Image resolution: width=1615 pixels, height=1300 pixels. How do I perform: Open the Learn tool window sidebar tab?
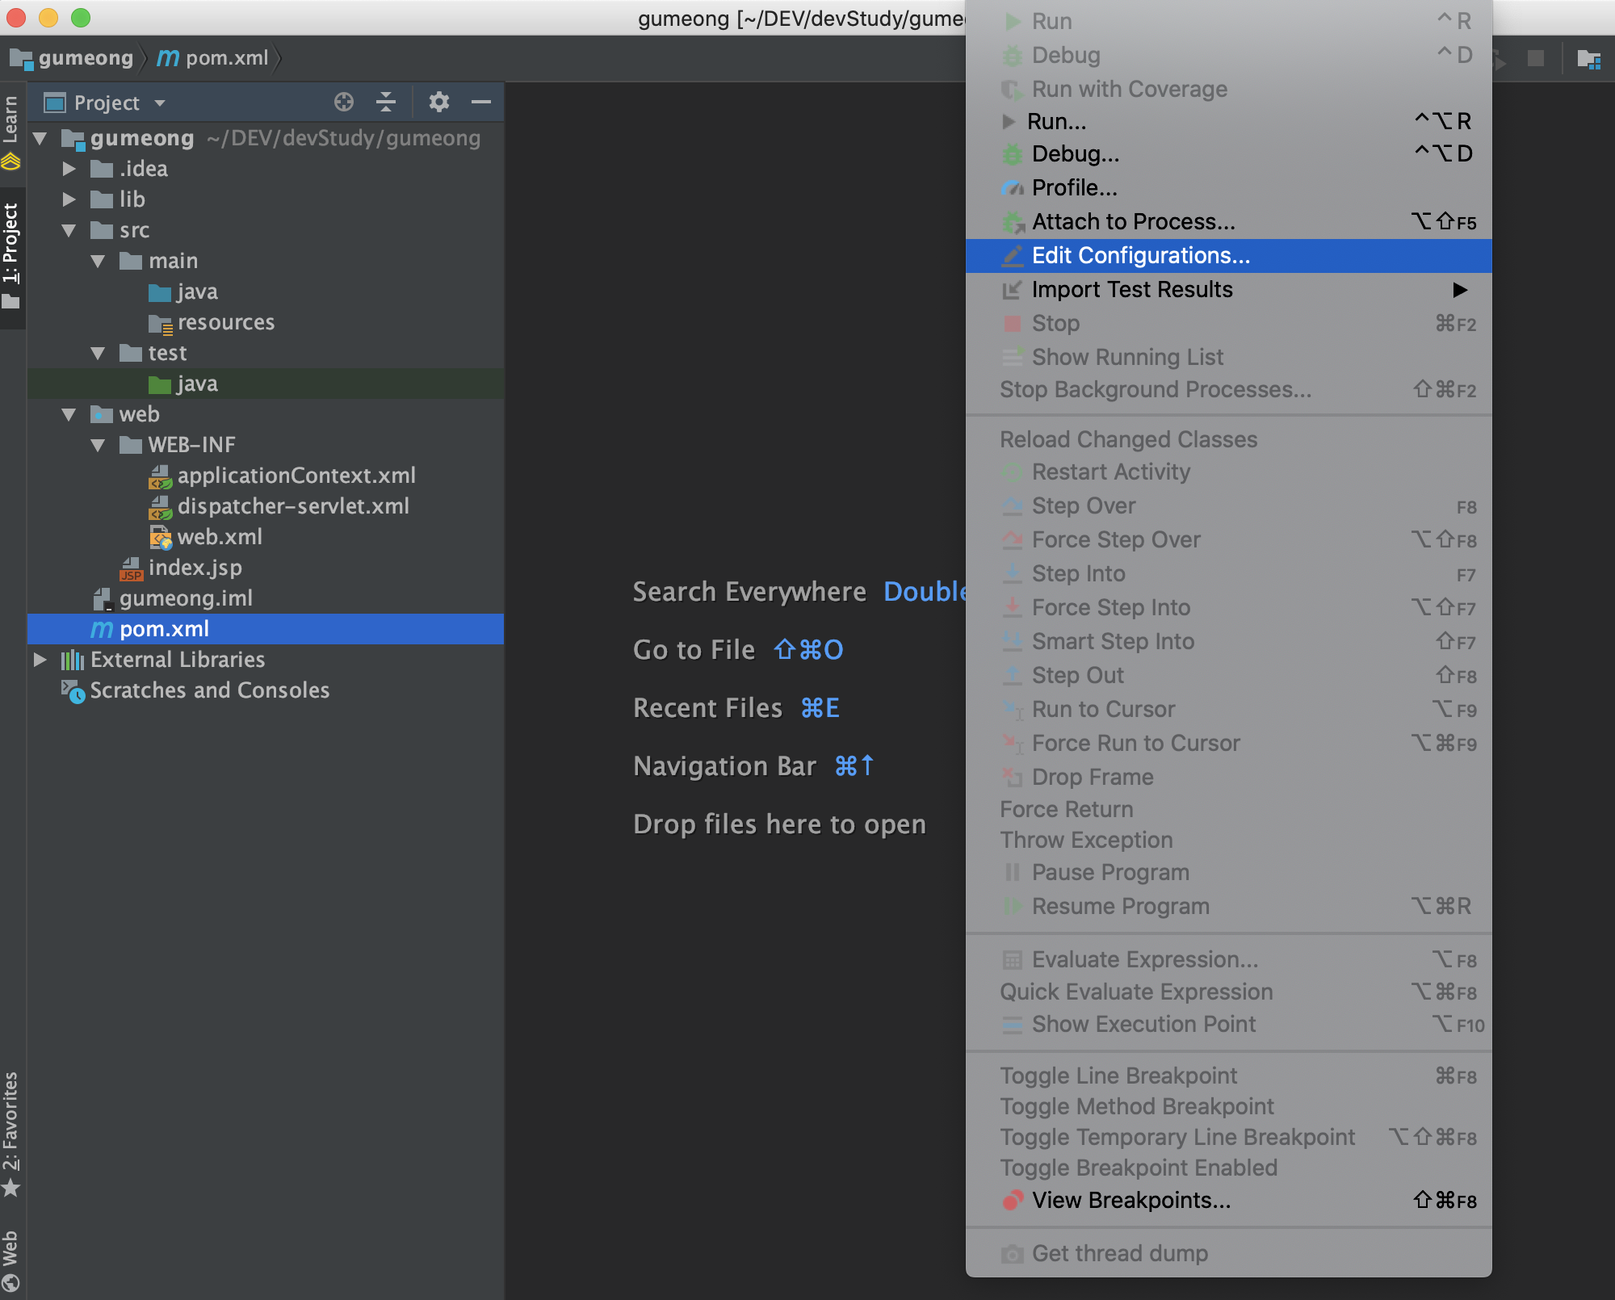click(x=11, y=129)
